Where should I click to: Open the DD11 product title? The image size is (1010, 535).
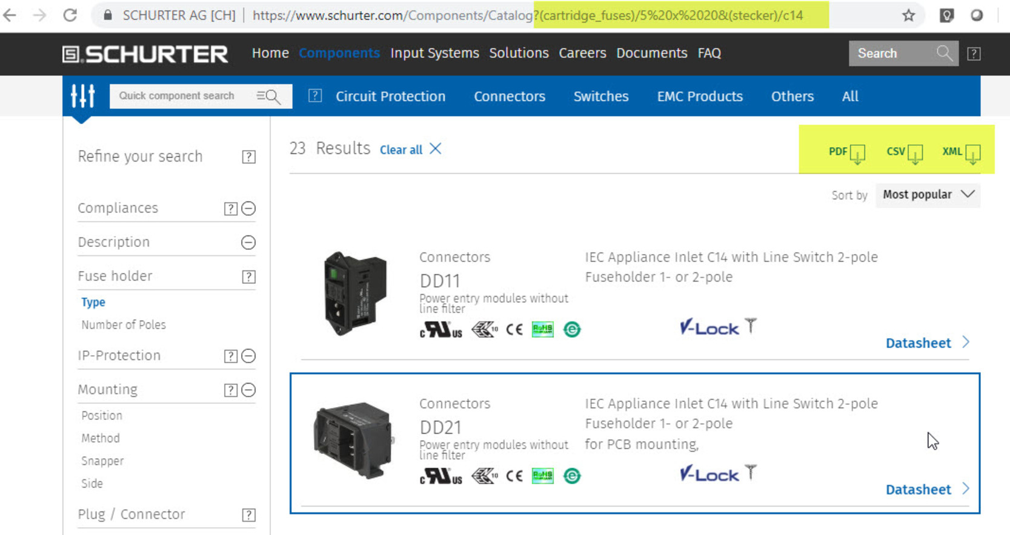440,281
